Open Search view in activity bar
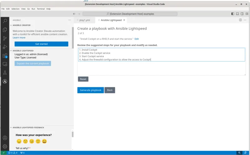Image resolution: width=250 pixels, height=155 pixels. click(5, 21)
